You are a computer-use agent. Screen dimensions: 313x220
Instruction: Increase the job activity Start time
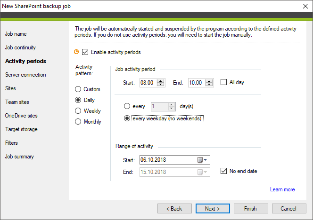[160, 81]
